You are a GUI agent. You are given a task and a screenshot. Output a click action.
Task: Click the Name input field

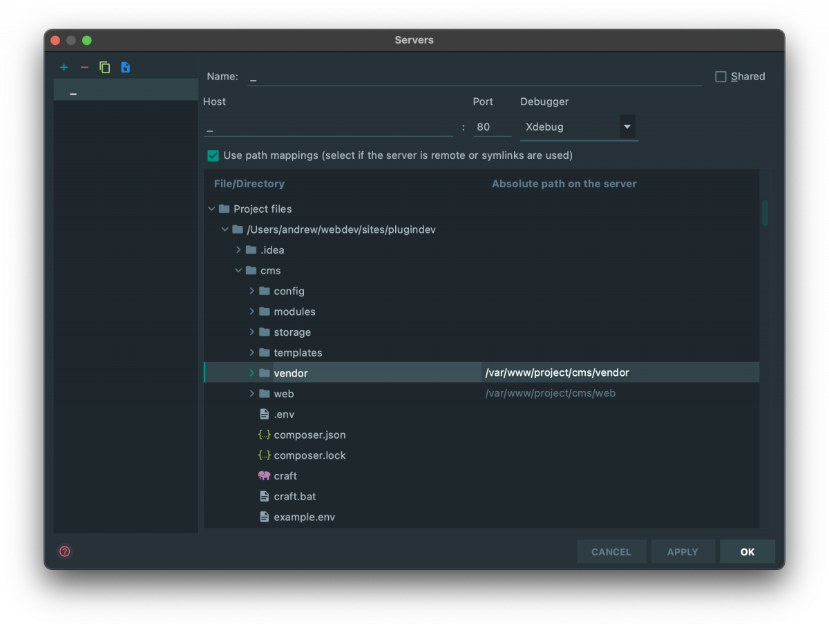tap(474, 77)
